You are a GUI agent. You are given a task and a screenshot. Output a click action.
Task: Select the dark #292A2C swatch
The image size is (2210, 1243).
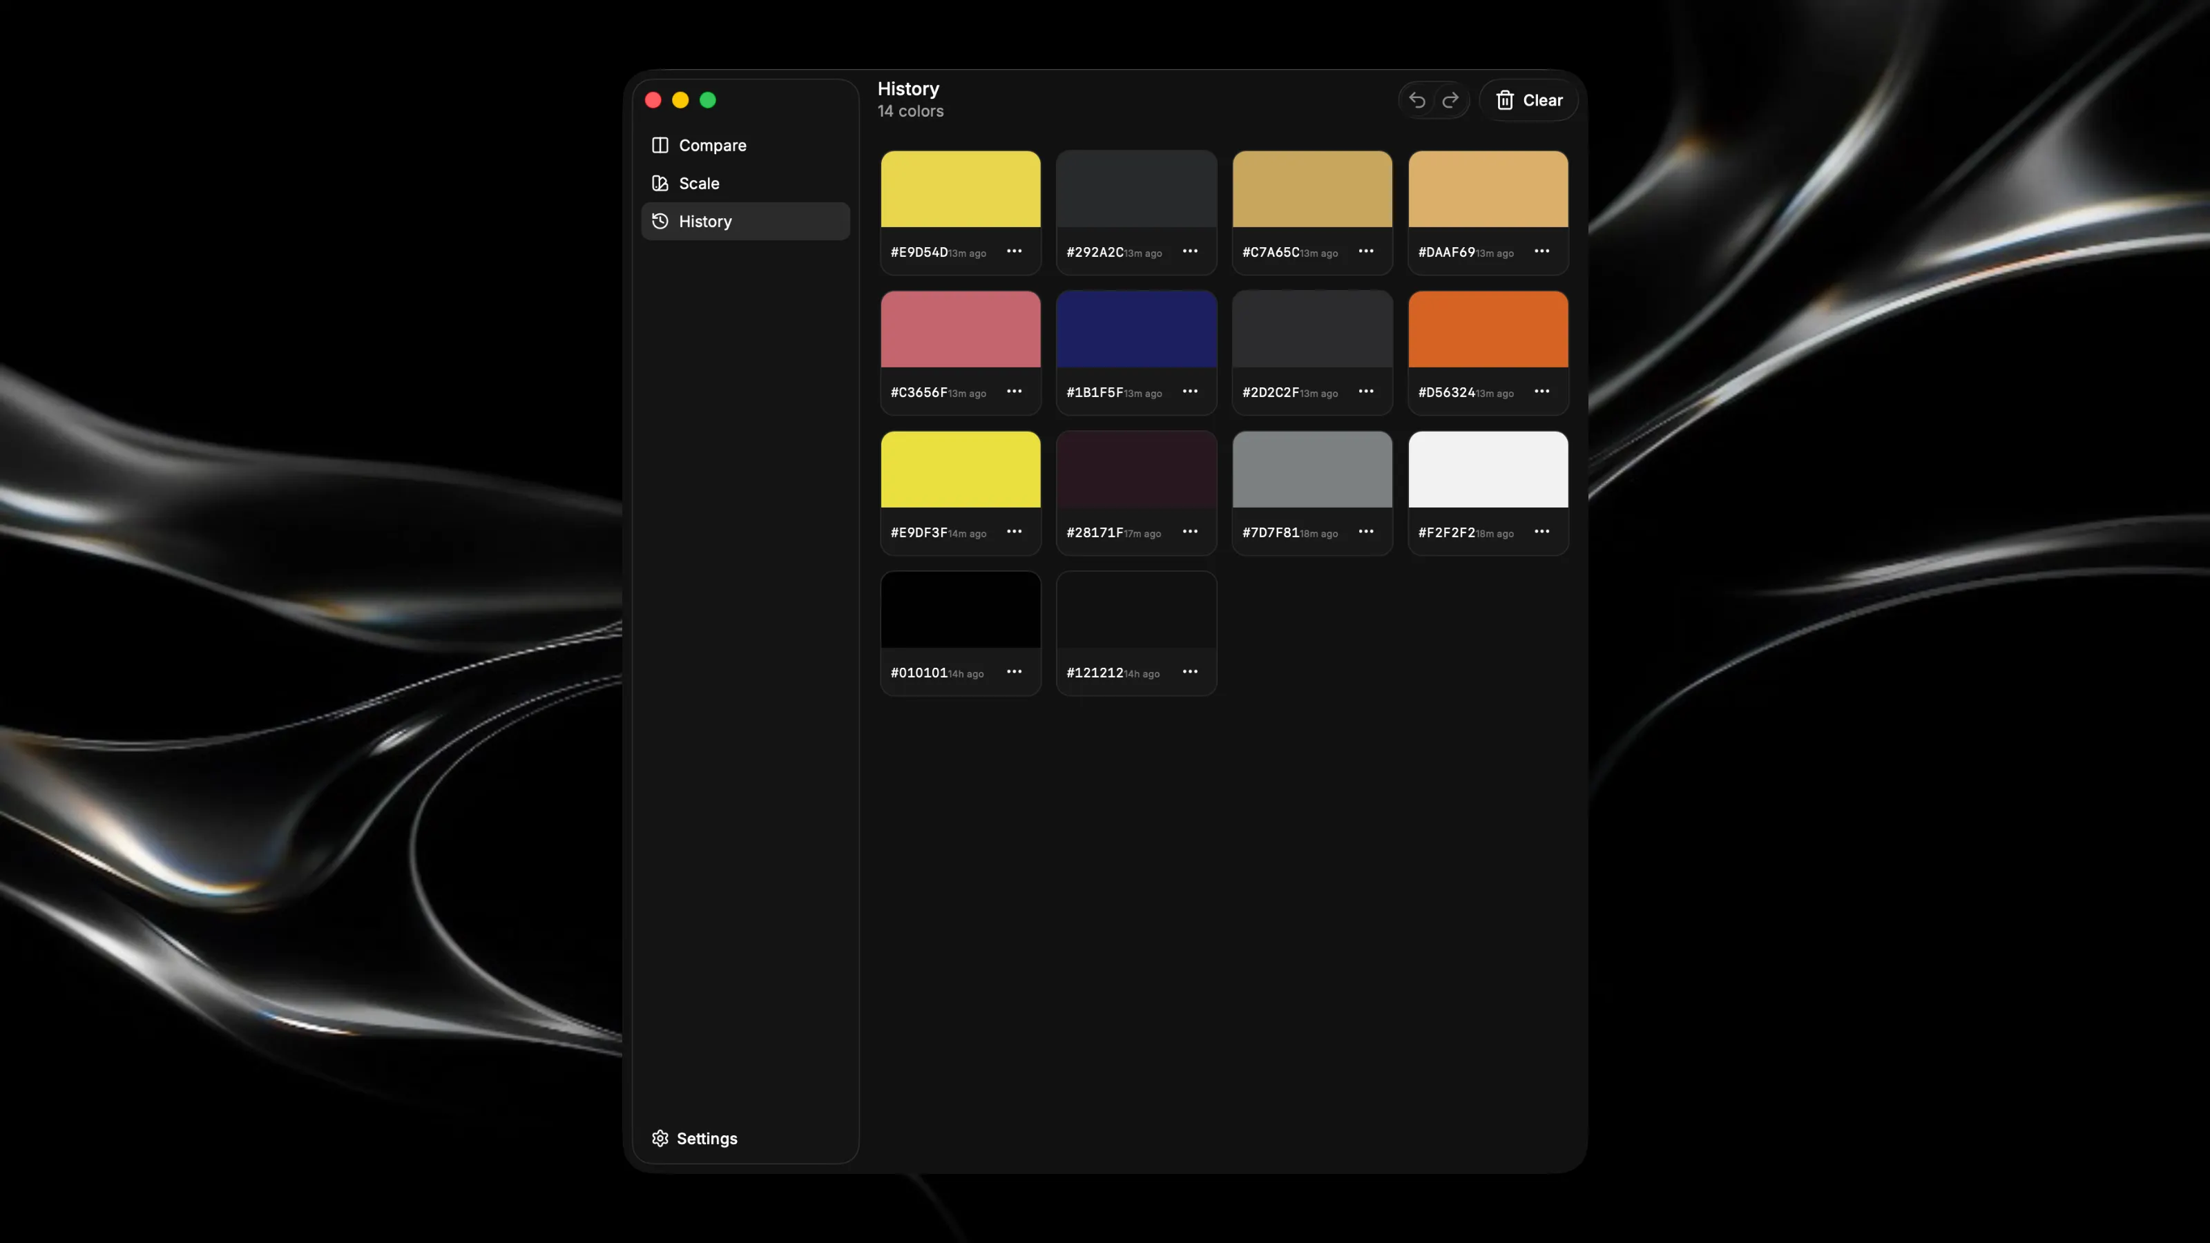[1136, 189]
